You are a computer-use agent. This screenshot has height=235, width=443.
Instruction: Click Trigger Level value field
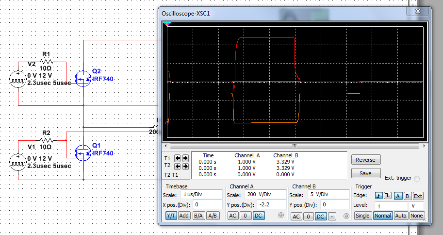pos(391,205)
